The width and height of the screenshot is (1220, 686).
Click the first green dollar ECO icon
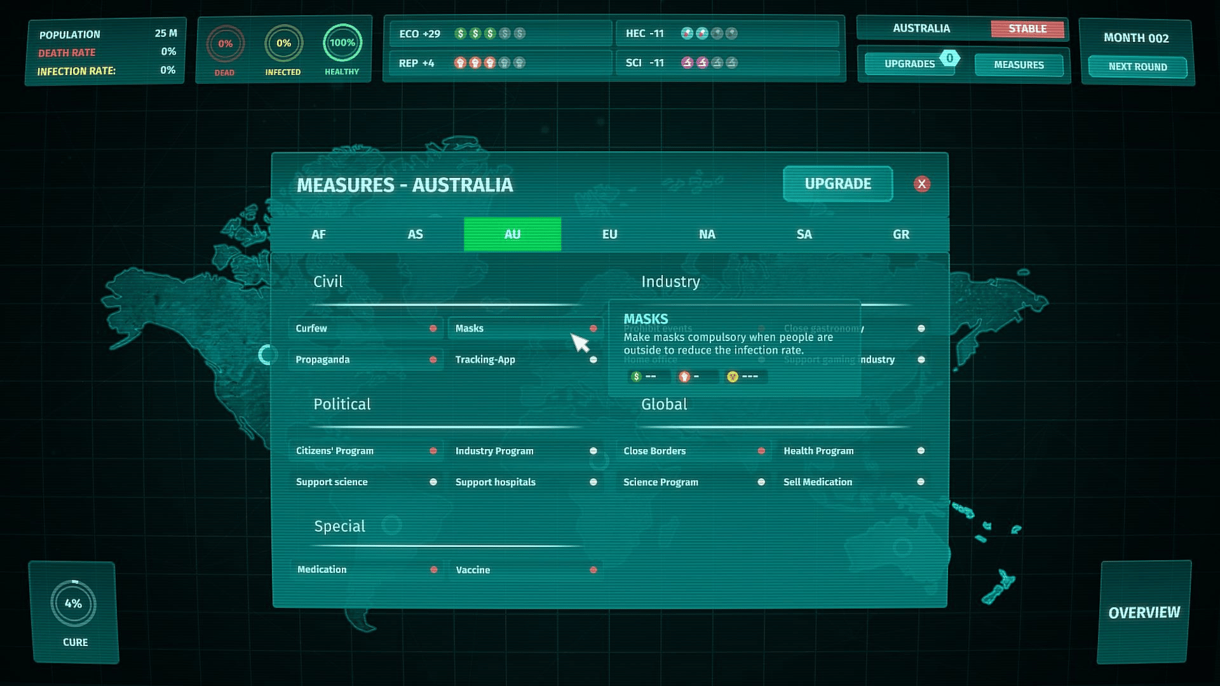click(461, 33)
